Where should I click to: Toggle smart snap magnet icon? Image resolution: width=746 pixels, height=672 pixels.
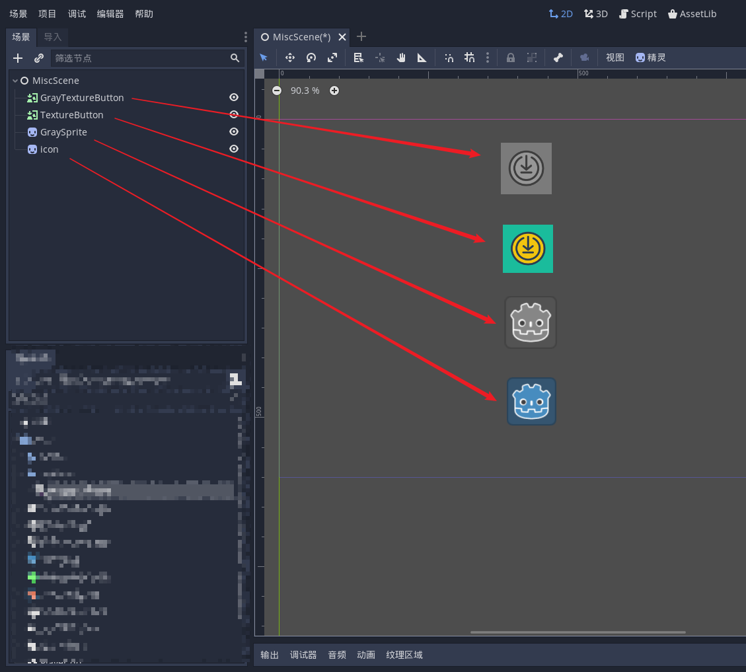449,57
